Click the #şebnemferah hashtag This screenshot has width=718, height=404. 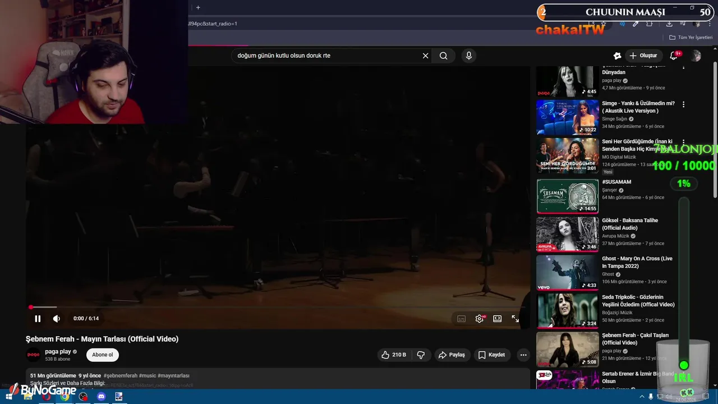[119, 375]
